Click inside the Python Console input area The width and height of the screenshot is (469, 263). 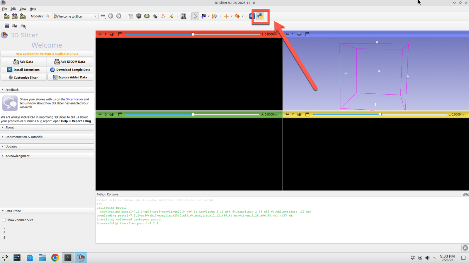point(282,220)
